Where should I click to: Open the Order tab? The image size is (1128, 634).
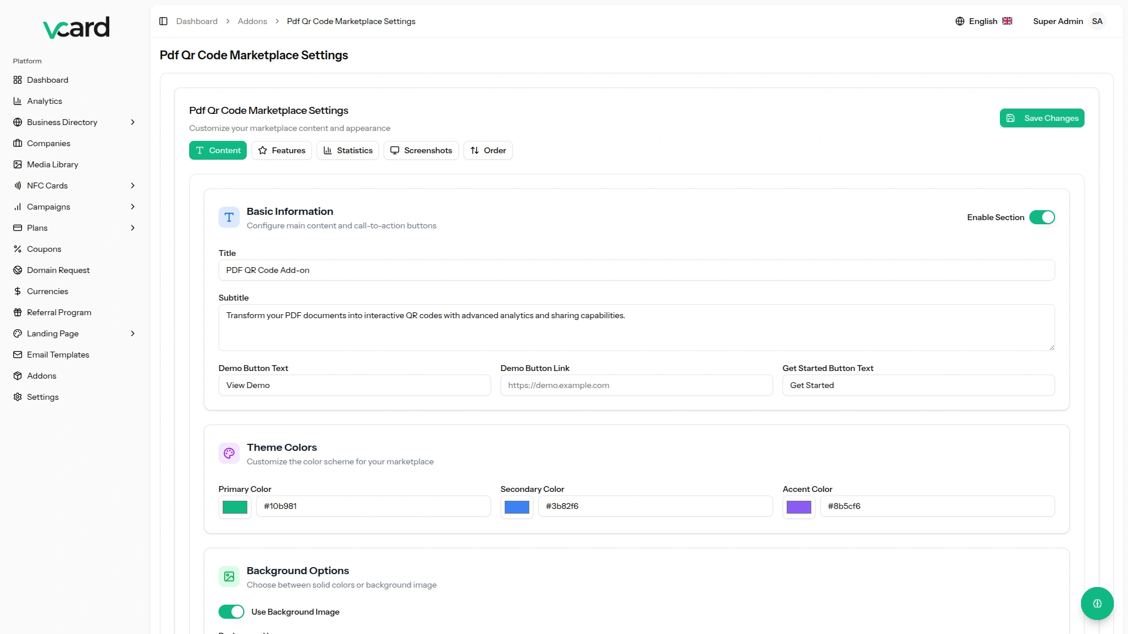pyautogui.click(x=488, y=150)
